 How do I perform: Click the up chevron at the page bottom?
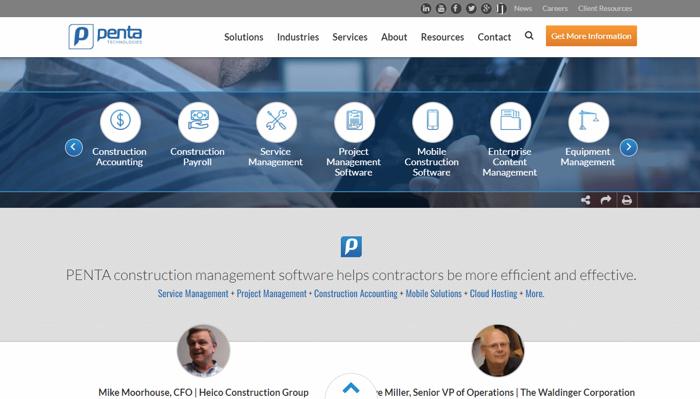[x=351, y=388]
